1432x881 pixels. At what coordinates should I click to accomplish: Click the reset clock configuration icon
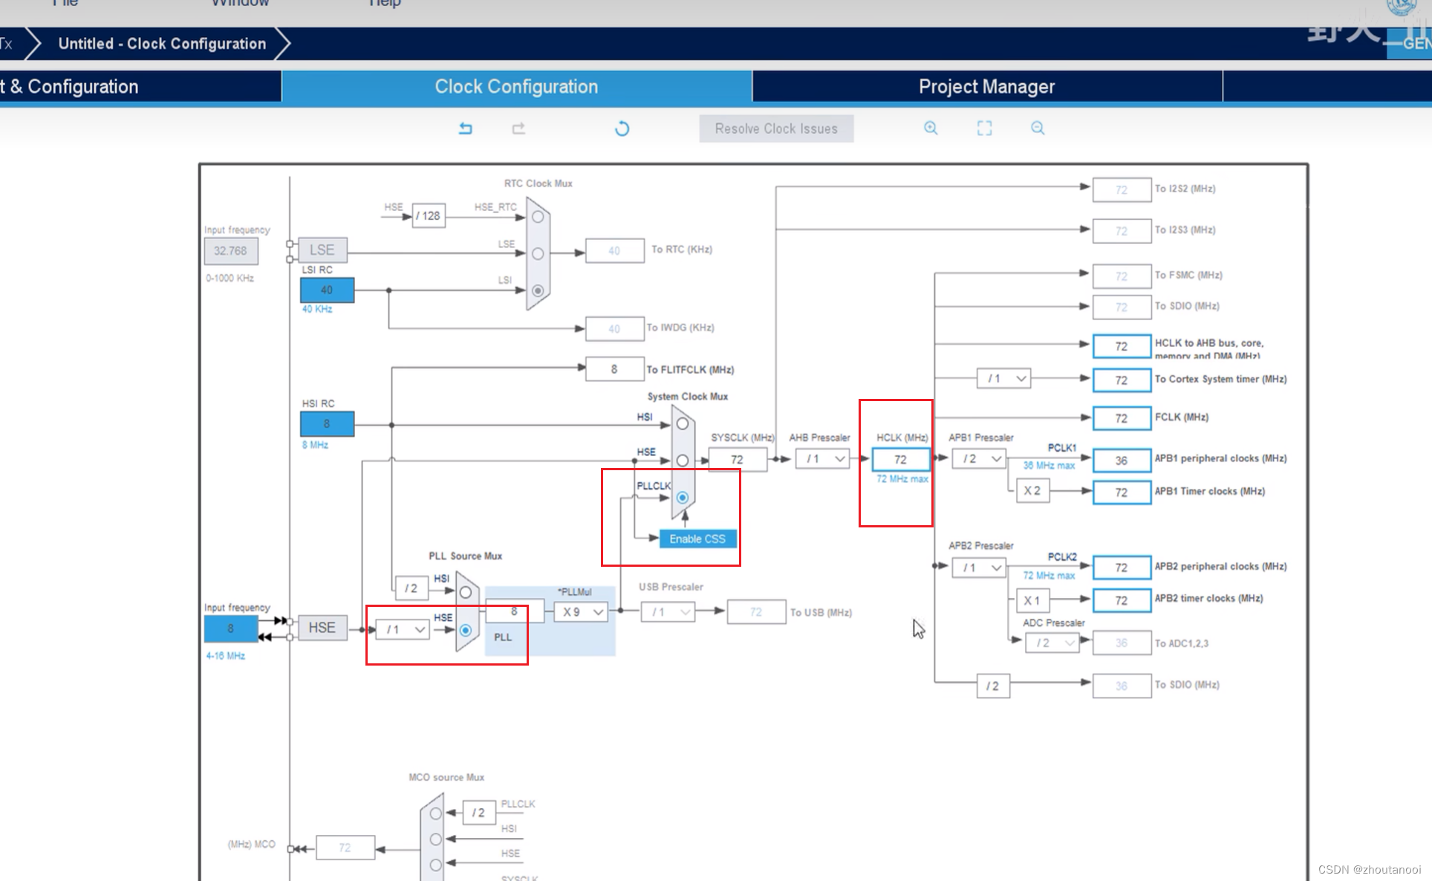click(622, 129)
